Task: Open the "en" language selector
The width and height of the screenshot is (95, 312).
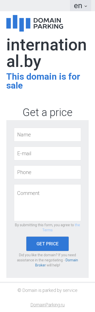Action: coord(81,6)
